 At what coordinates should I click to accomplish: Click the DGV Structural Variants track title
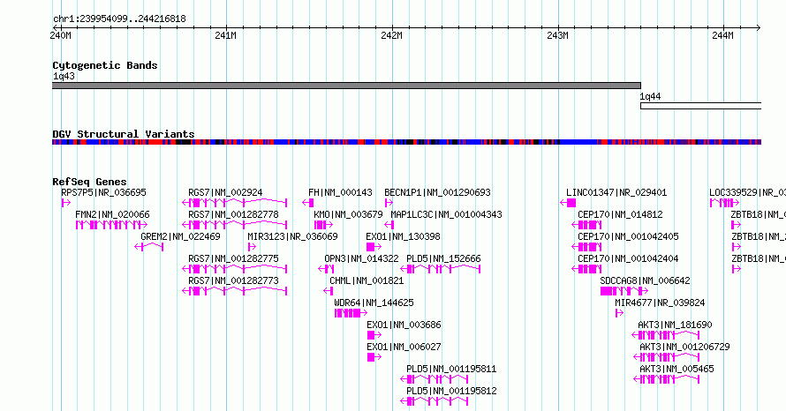(x=124, y=134)
